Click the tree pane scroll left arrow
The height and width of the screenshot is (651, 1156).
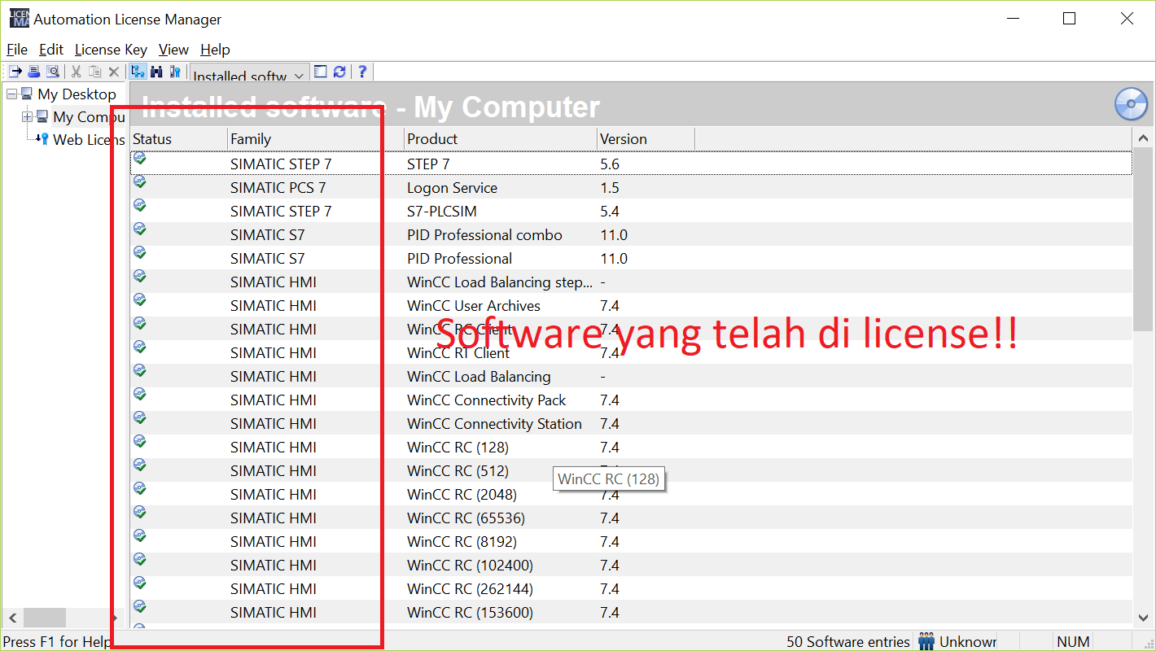pos(11,618)
